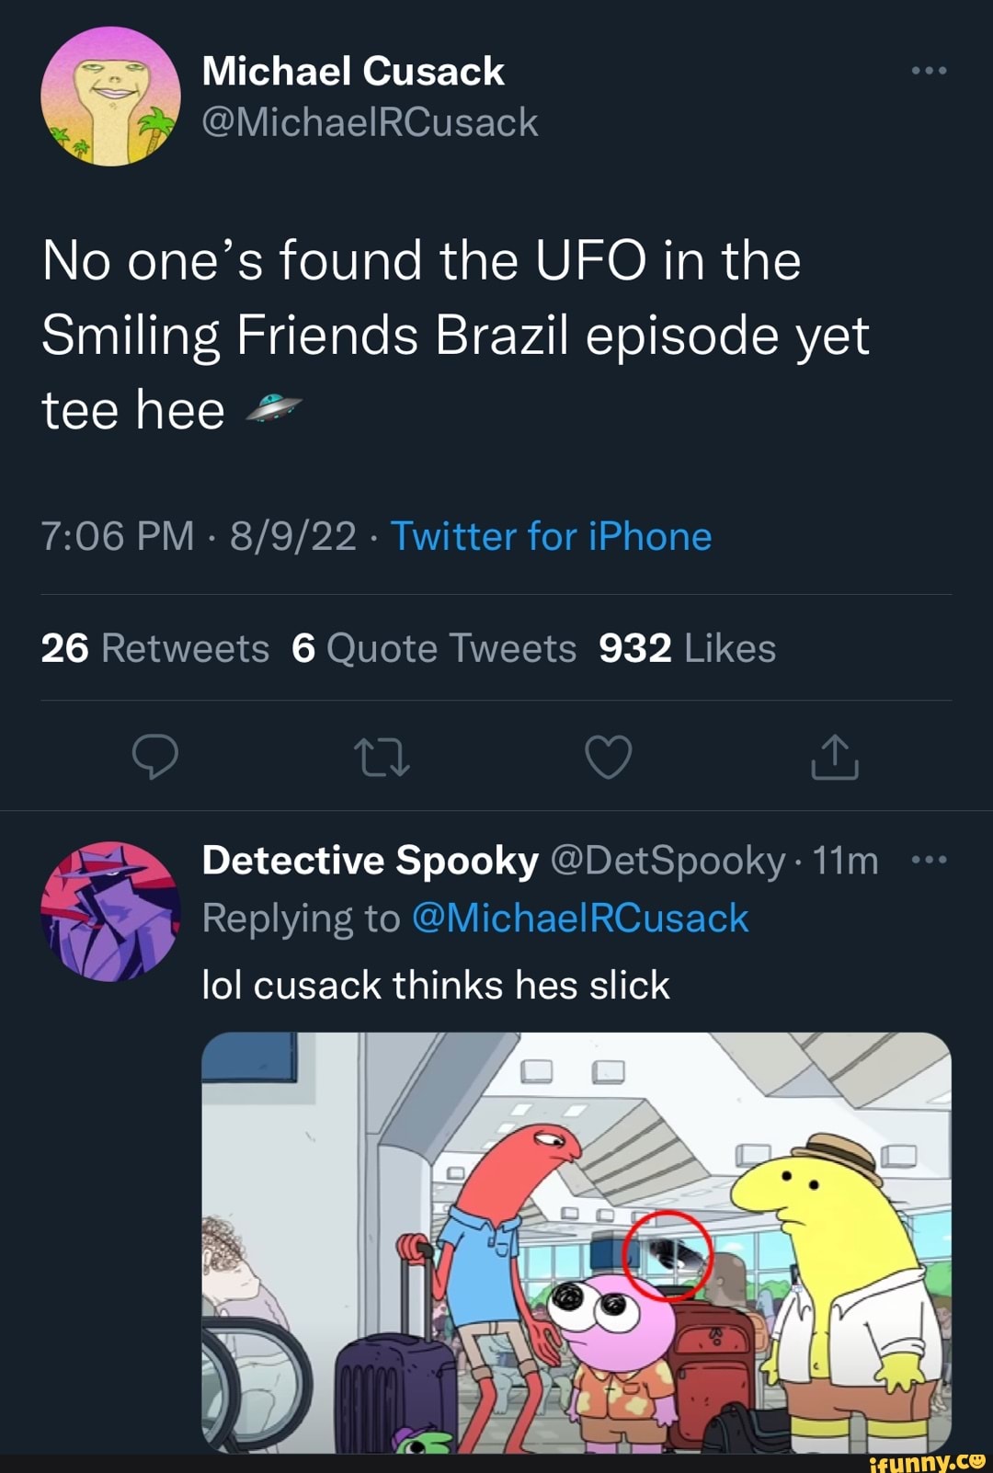Tap the retweet arrows icon
The height and width of the screenshot is (1473, 993).
click(382, 757)
